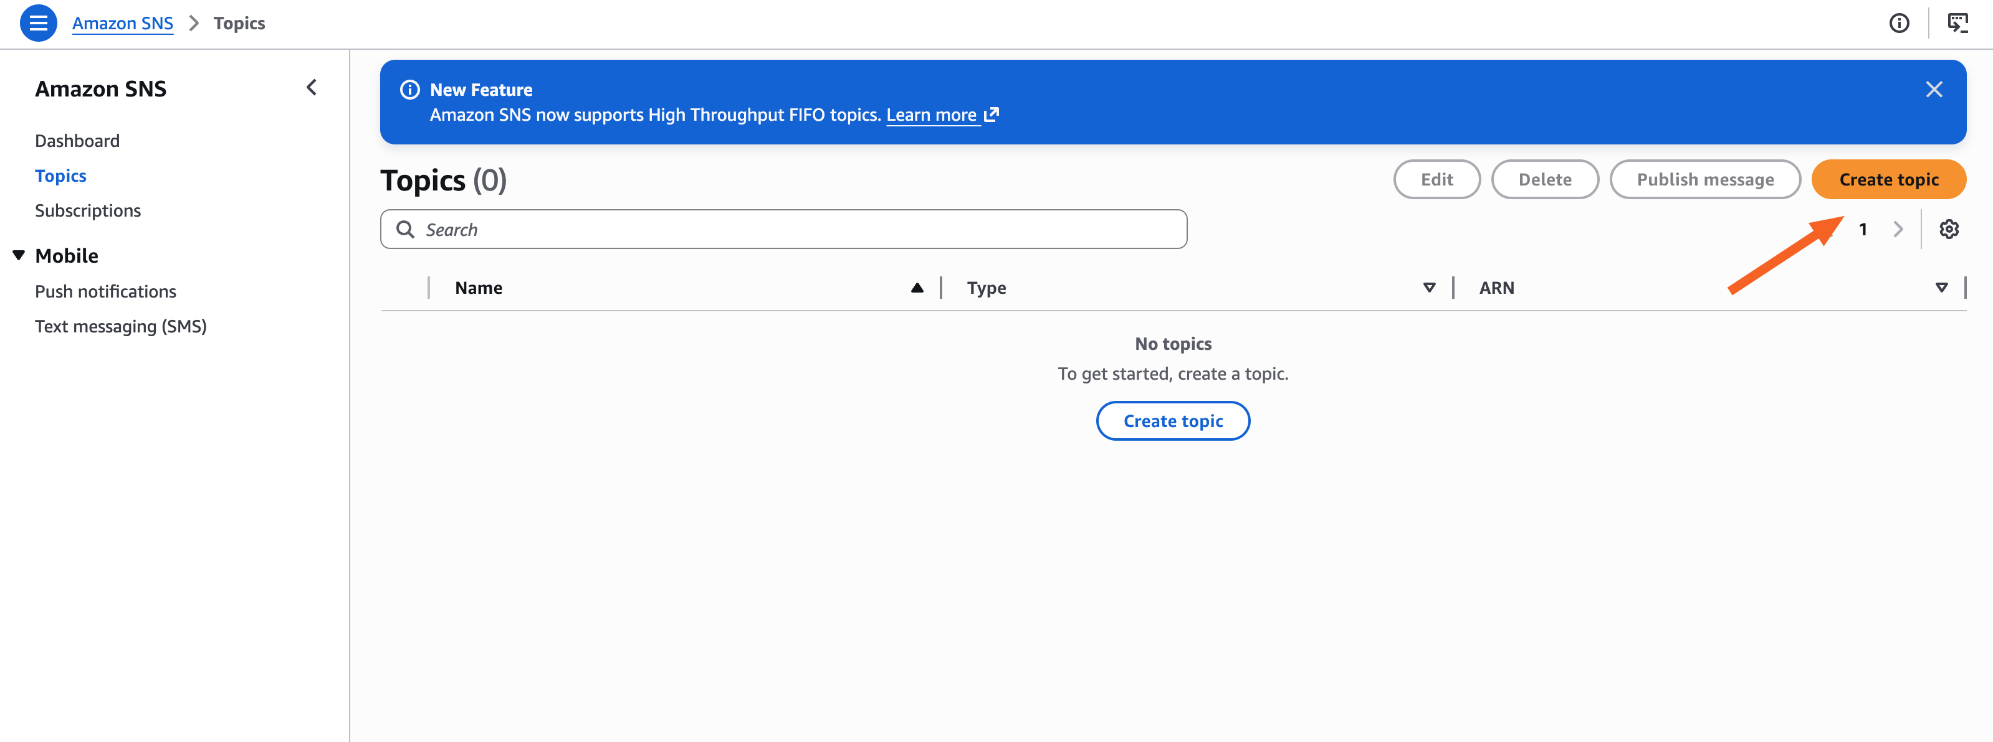Go to next page chevron in pagination
The image size is (1993, 742).
[x=1898, y=230]
